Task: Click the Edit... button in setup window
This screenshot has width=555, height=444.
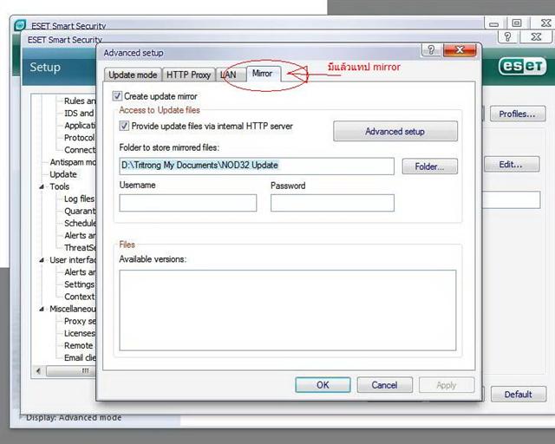Action: tap(511, 164)
